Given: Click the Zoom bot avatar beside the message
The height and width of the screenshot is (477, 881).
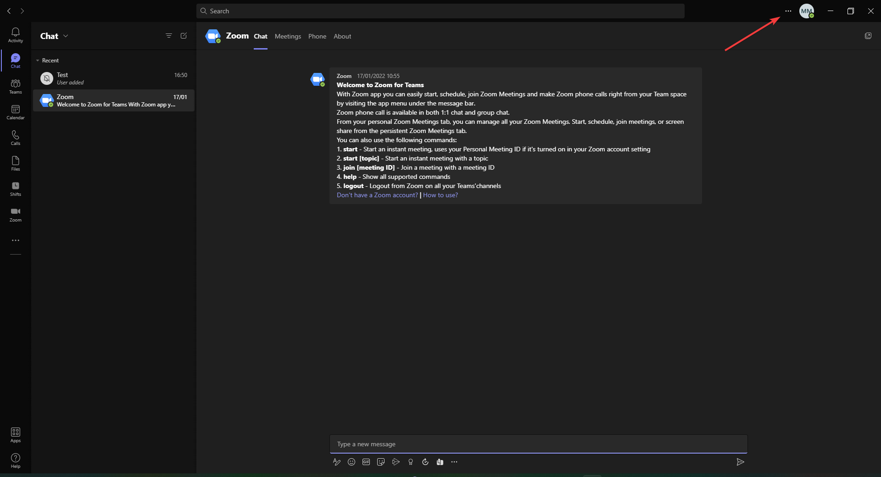Looking at the screenshot, I should point(318,79).
